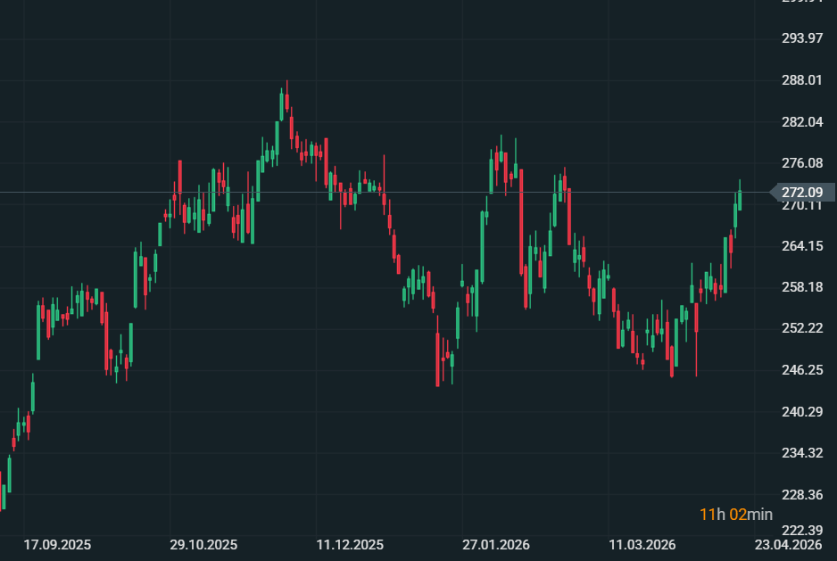
Task: Select the 17.09.2025 date label
Action: [57, 544]
